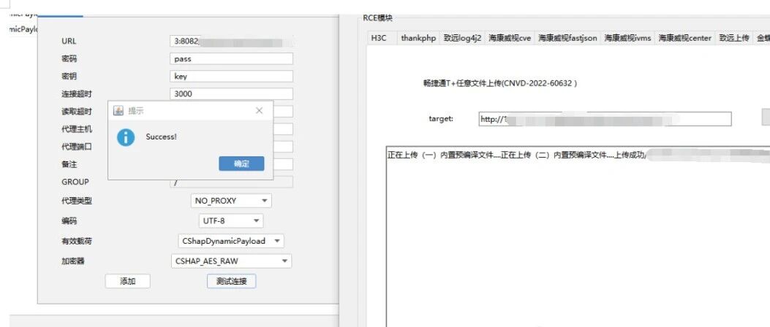Click the blue info icon in dialog
Screen dimensions: 770x327
pos(126,137)
